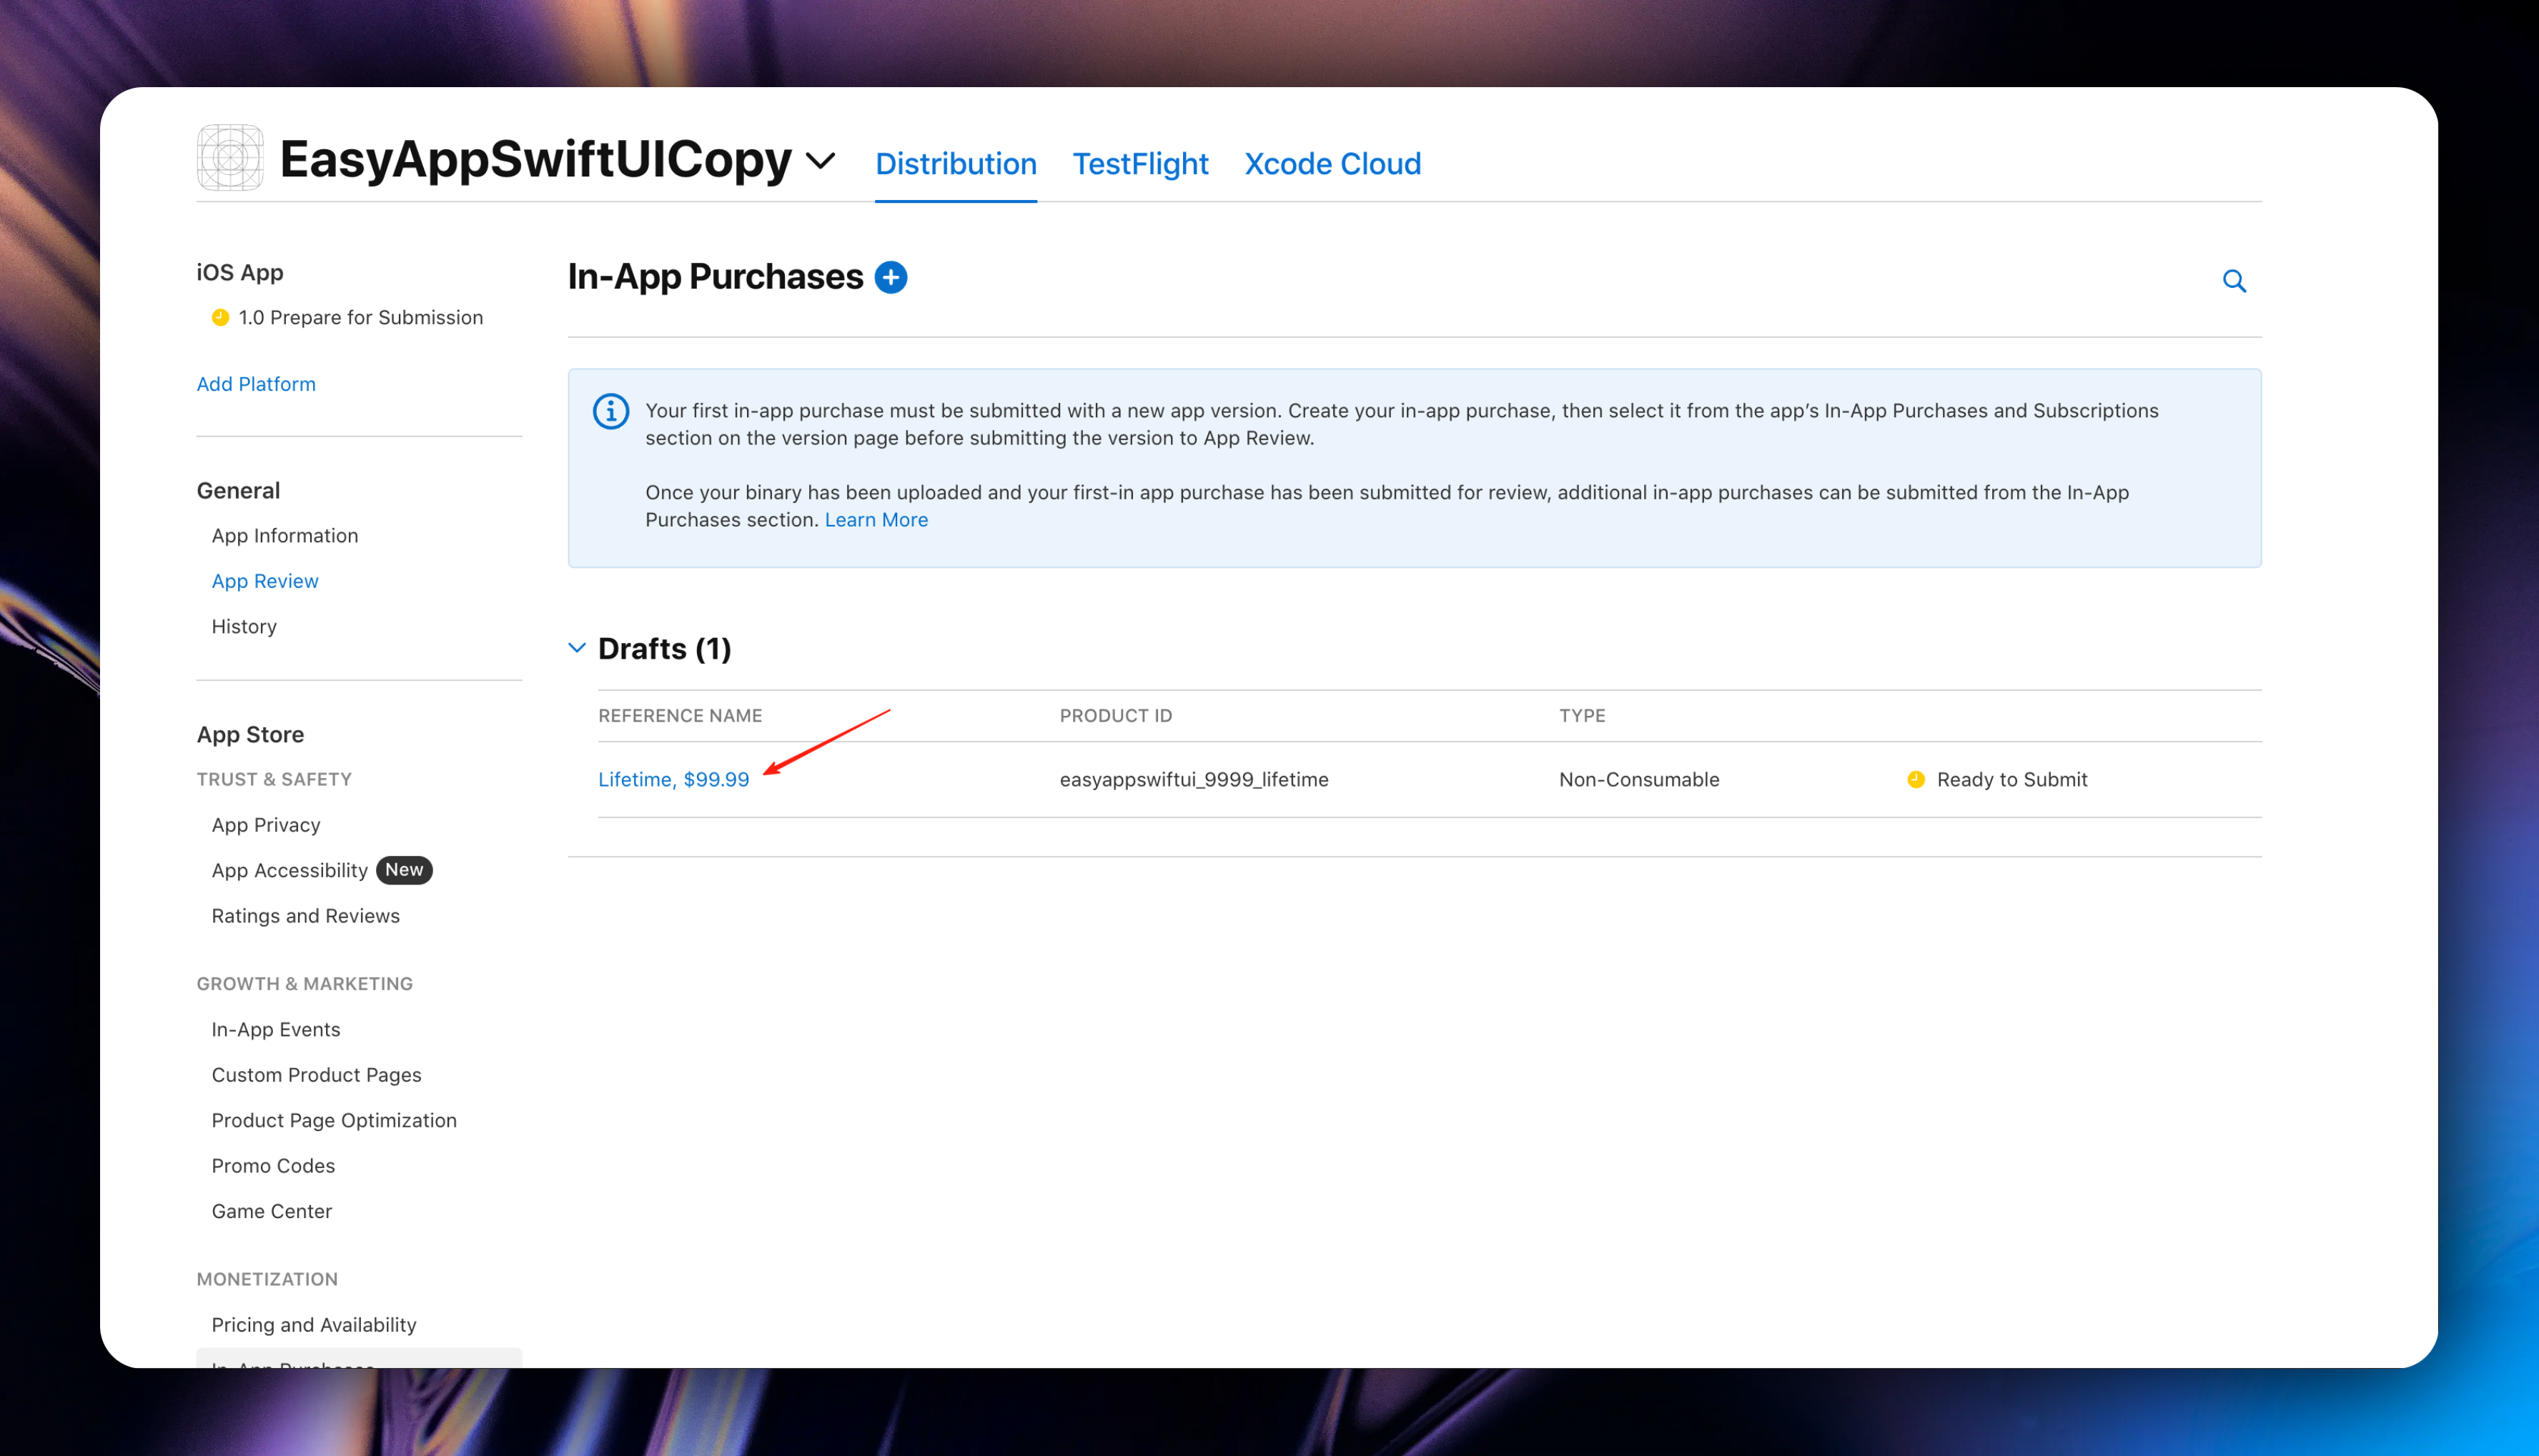Viewport: 2539px width, 1456px height.
Task: Click the Add Platform link
Action: pyautogui.click(x=256, y=384)
